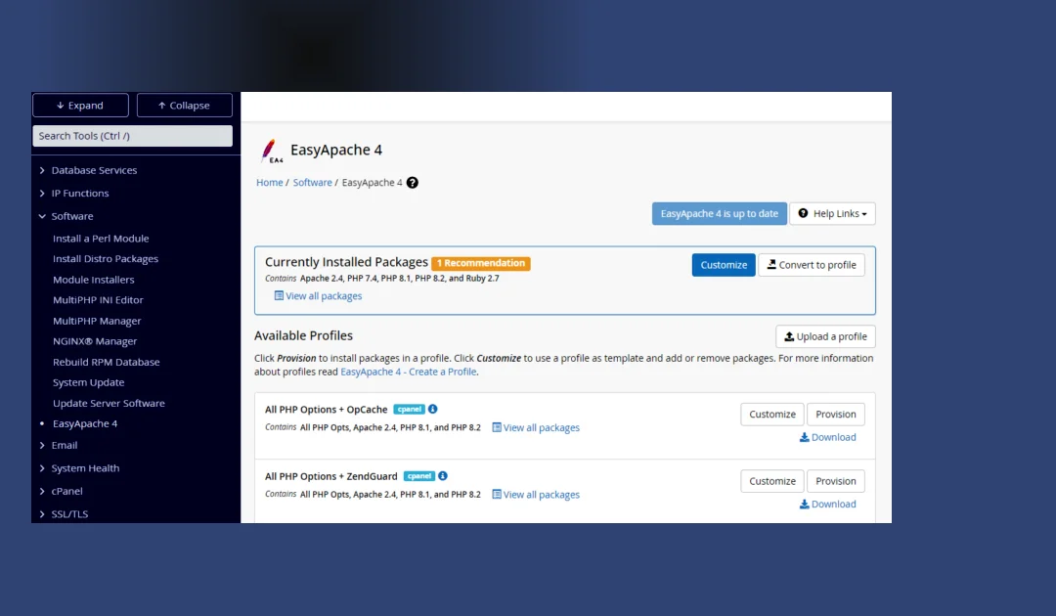
Task: Collapse the Software section
Action: 71,216
